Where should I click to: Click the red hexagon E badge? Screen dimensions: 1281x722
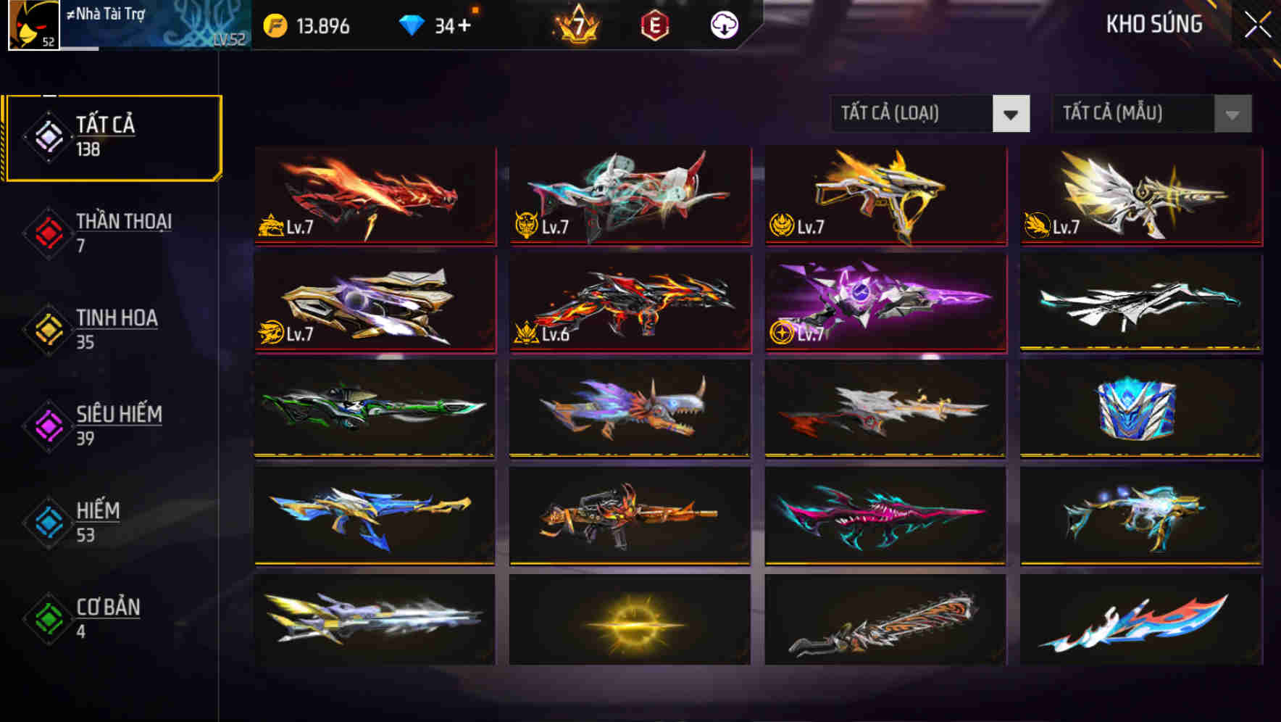(654, 26)
